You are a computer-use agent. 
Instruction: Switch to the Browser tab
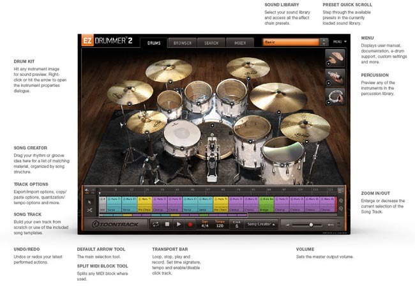pos(183,43)
